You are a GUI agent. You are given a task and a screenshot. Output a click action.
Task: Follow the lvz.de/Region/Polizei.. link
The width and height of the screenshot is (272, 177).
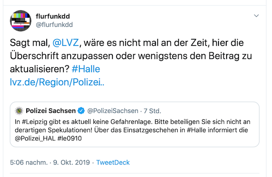point(57,82)
